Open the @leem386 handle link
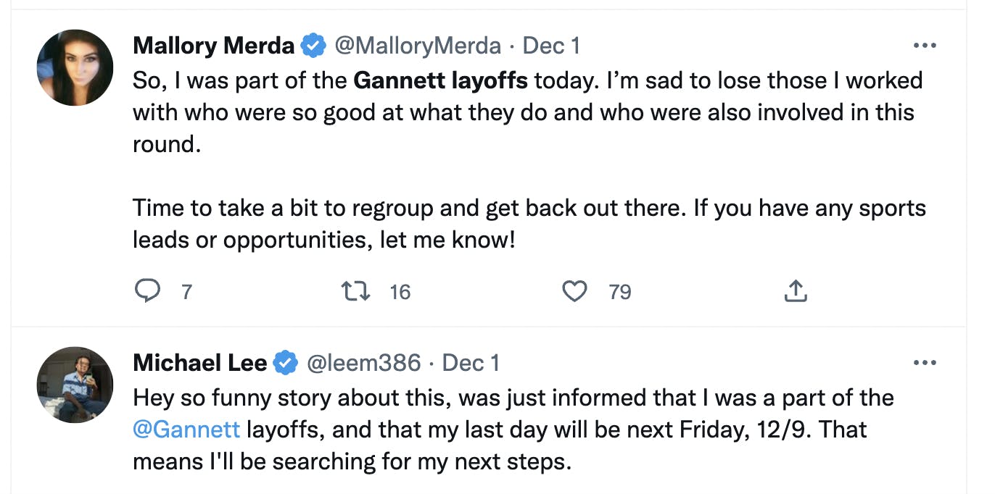This screenshot has width=995, height=494. coord(364,362)
